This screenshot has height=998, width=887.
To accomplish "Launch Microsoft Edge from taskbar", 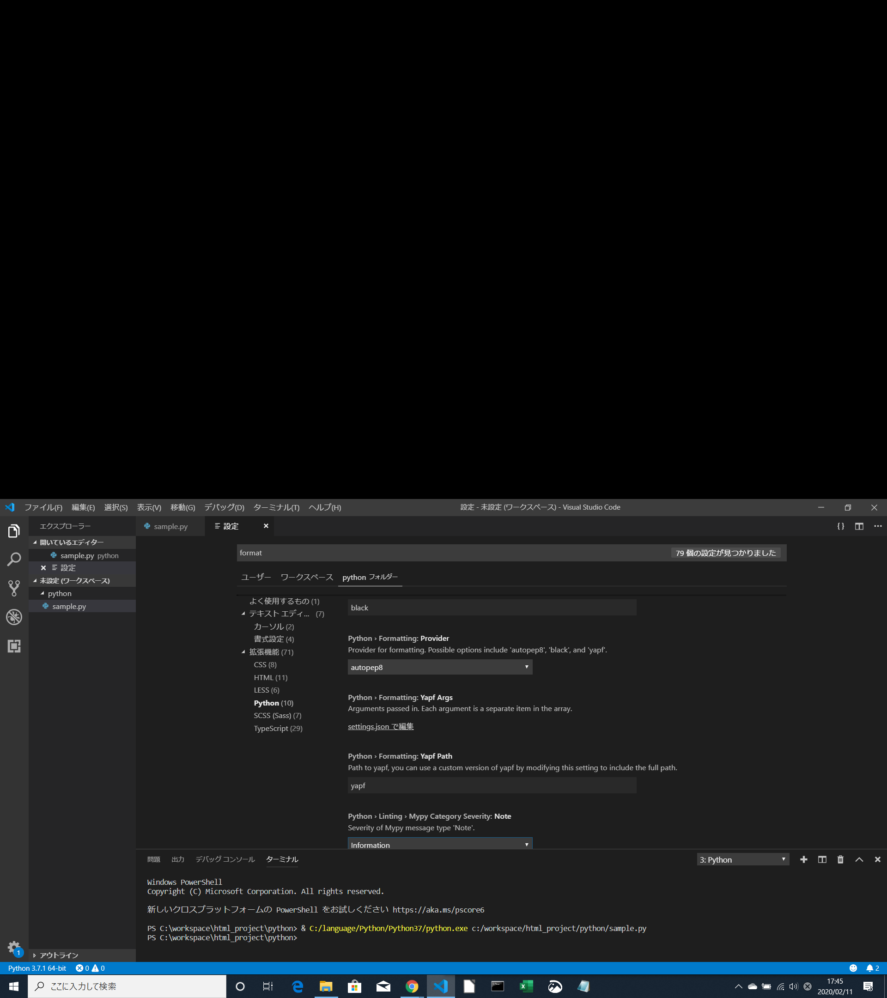I will (298, 986).
